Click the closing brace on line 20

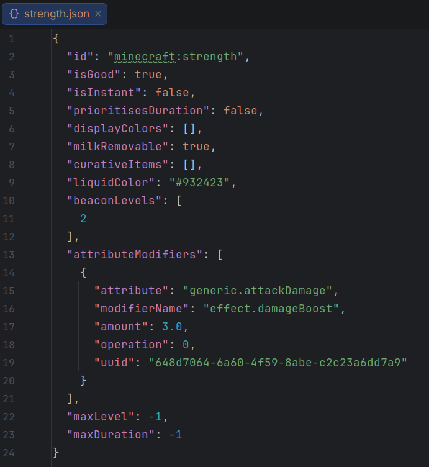click(x=83, y=381)
